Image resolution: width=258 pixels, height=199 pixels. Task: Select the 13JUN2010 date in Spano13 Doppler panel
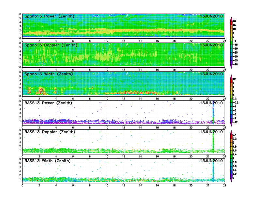(211, 45)
